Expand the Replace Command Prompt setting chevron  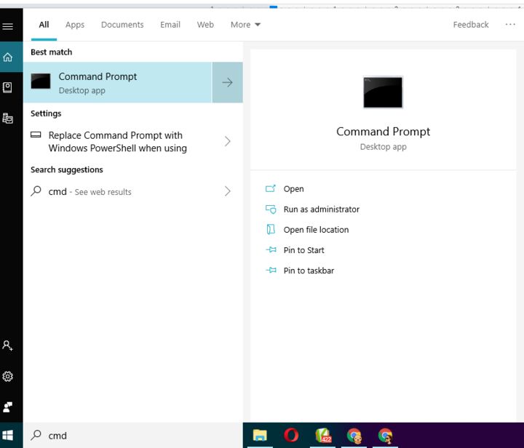(227, 142)
